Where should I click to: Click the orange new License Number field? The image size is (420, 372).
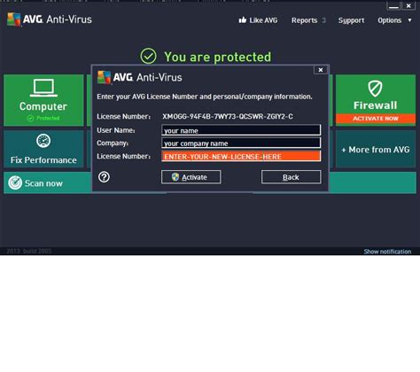[x=241, y=156]
